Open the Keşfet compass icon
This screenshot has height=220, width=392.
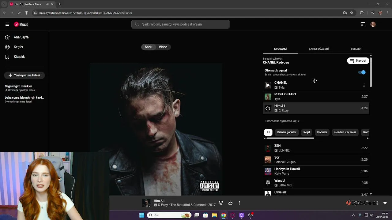point(7,47)
